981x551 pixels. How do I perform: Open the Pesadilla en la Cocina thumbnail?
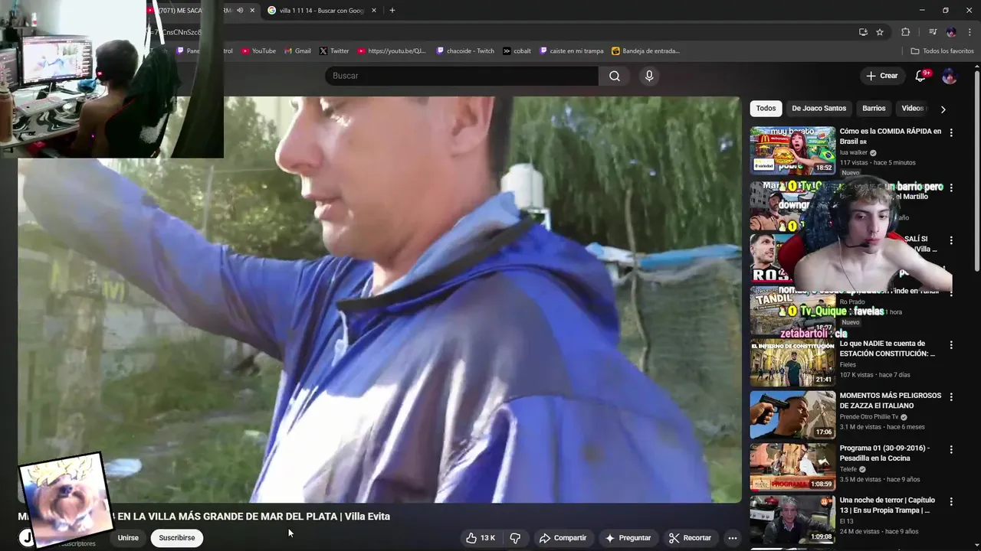(792, 467)
